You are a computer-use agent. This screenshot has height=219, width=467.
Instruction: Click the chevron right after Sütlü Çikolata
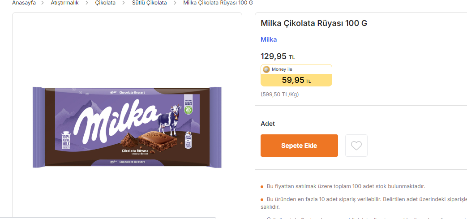click(x=175, y=3)
